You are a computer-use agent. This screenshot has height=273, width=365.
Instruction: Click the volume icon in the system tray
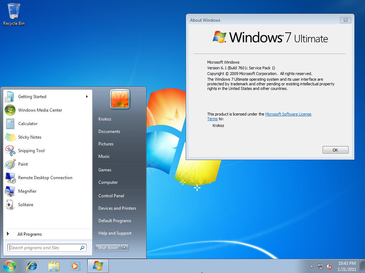pyautogui.click(x=329, y=266)
